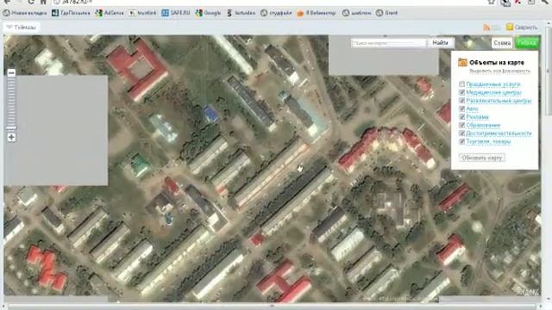Click the bookmark star in the address bar
The height and width of the screenshot is (310, 552).
492,2
